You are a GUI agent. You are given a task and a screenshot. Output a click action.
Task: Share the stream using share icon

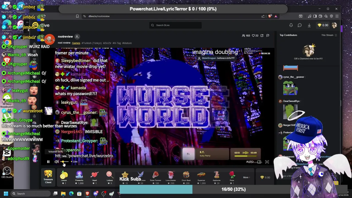coord(262,35)
